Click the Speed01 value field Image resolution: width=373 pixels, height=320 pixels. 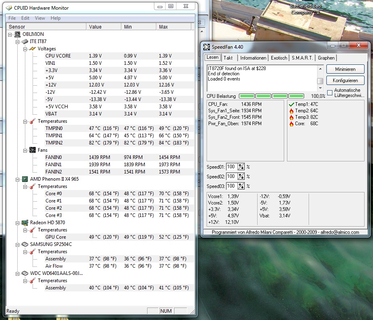coord(232,167)
